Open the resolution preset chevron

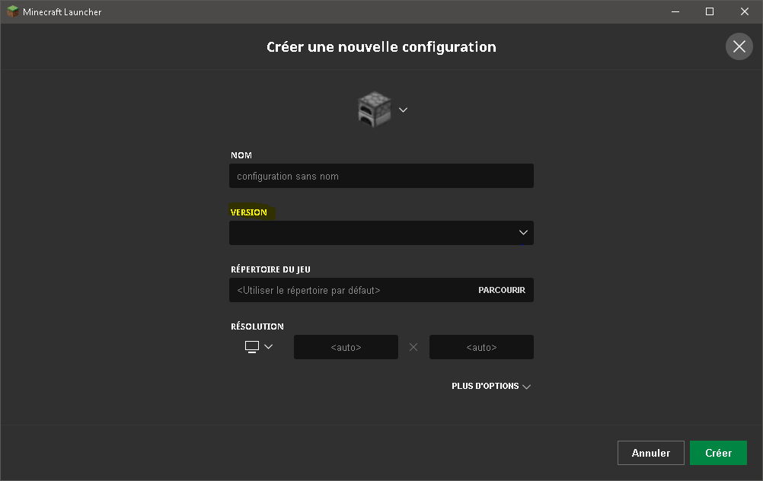(269, 347)
